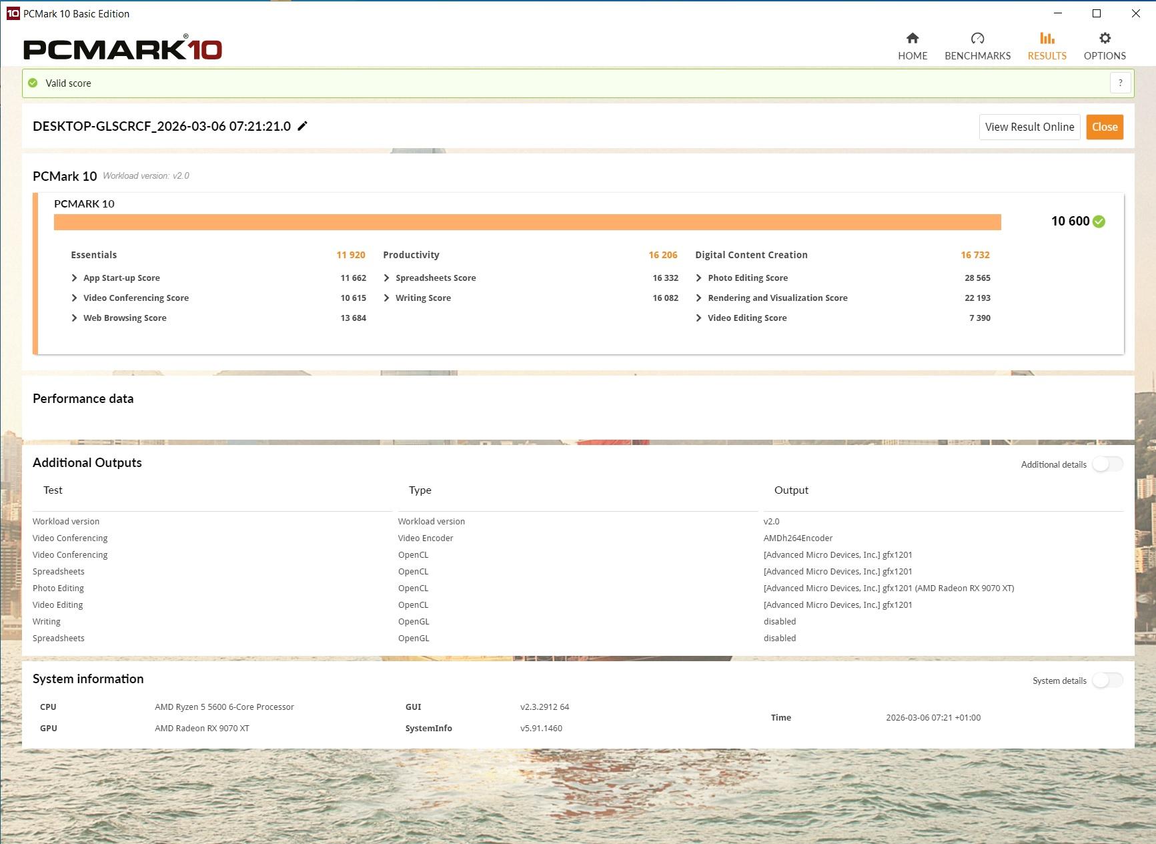Click the orange PCMARK 10 score bar
This screenshot has width=1156, height=844.
527,222
